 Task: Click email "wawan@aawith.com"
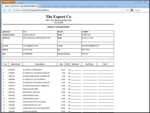tap(30, 46)
